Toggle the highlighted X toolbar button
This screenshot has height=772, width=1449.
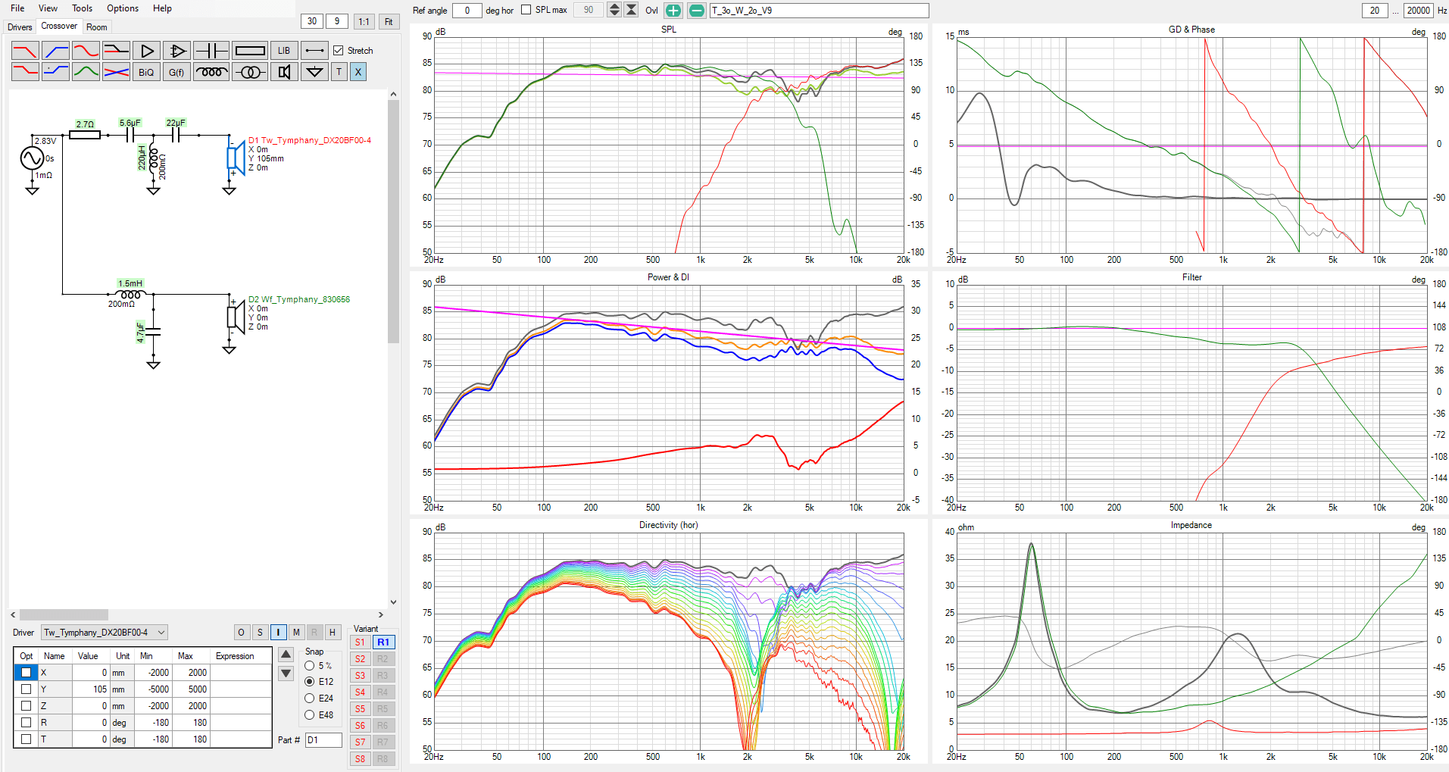(358, 72)
